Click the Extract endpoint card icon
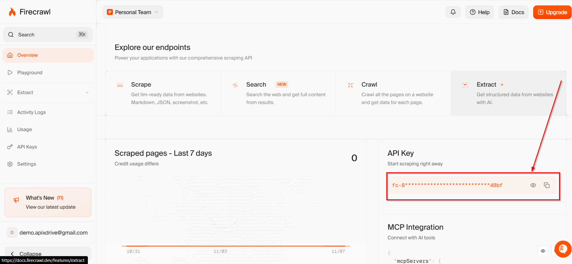 (465, 85)
